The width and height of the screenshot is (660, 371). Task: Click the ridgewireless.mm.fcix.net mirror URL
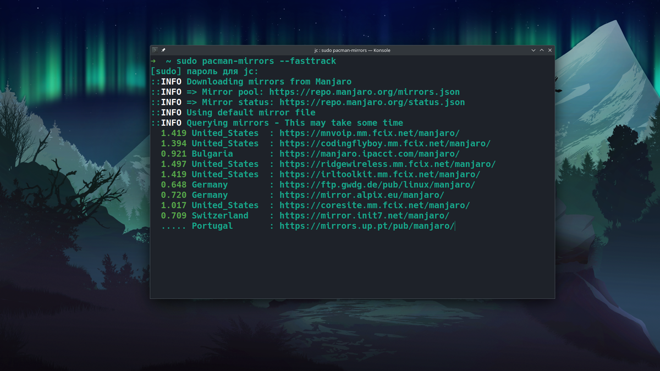click(x=388, y=164)
